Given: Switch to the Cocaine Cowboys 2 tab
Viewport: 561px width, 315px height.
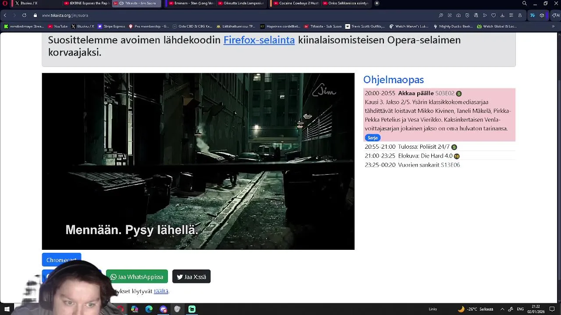Looking at the screenshot, I should pos(296,3).
